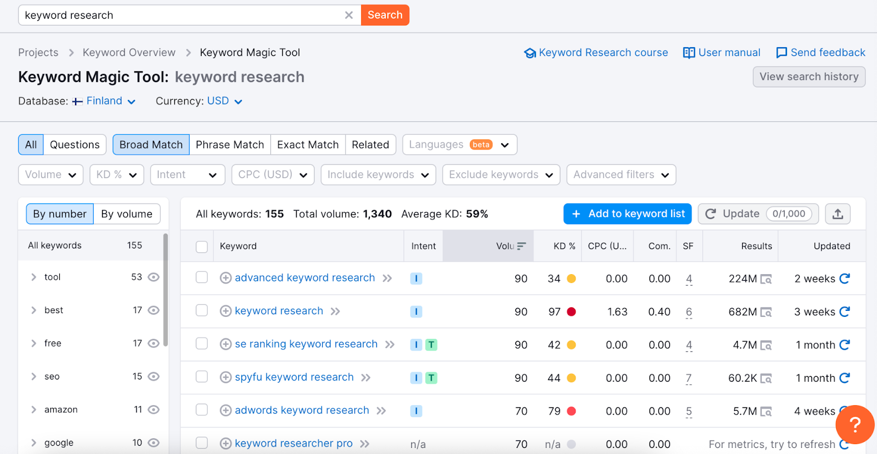Tick the select-all checkbox in table header
This screenshot has height=454, width=877.
click(202, 247)
